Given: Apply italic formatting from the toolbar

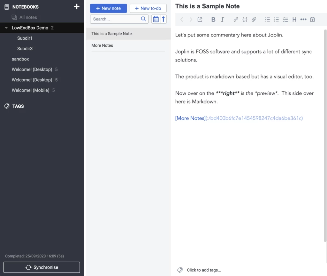Looking at the screenshot, I should [x=223, y=20].
